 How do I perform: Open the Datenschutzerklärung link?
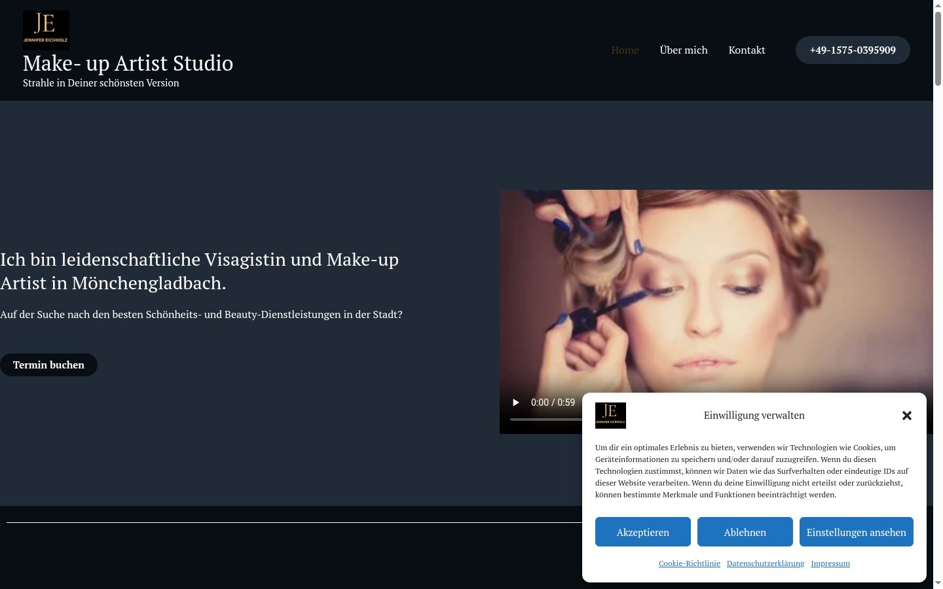766,563
